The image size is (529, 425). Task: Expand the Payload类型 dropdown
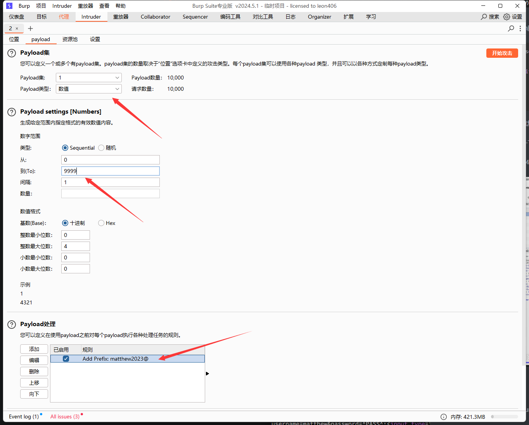tap(89, 89)
